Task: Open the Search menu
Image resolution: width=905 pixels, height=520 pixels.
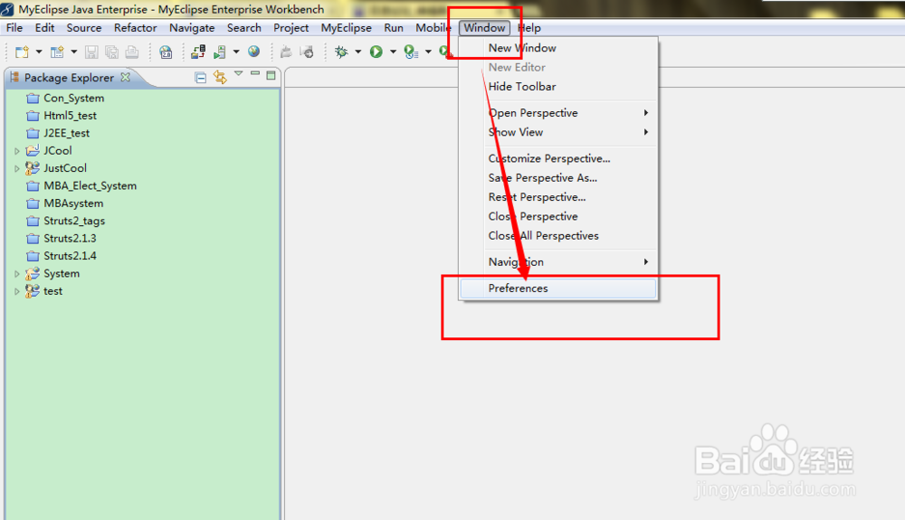Action: pyautogui.click(x=243, y=28)
